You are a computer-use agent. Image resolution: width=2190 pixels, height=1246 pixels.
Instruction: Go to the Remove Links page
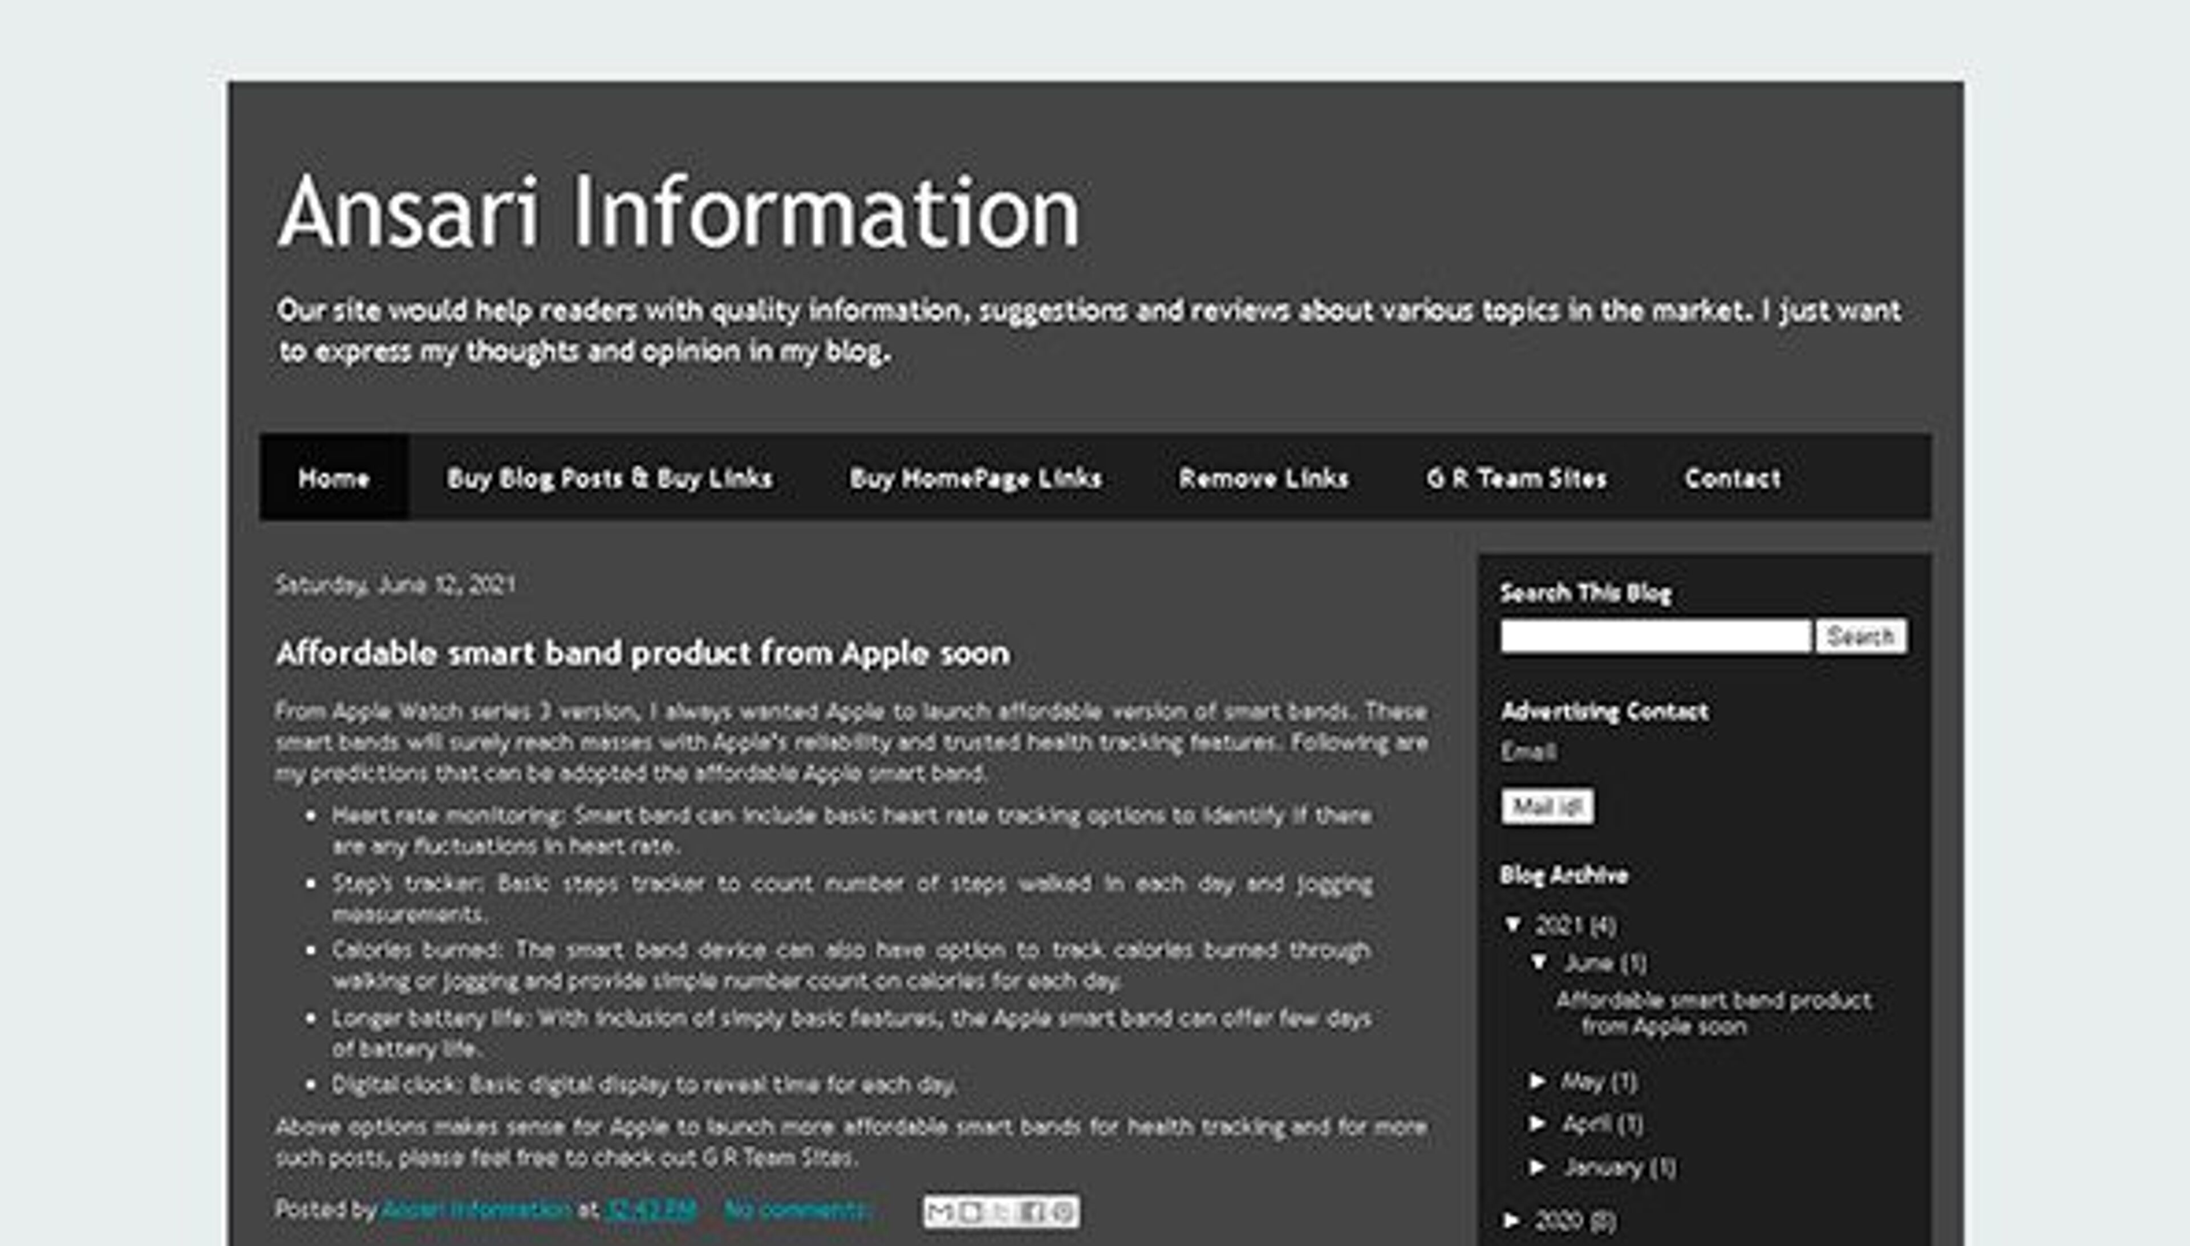pyautogui.click(x=1264, y=478)
